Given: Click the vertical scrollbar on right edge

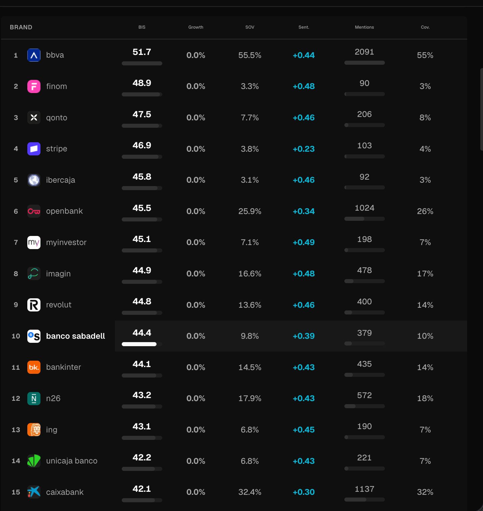Looking at the screenshot, I should (x=481, y=110).
